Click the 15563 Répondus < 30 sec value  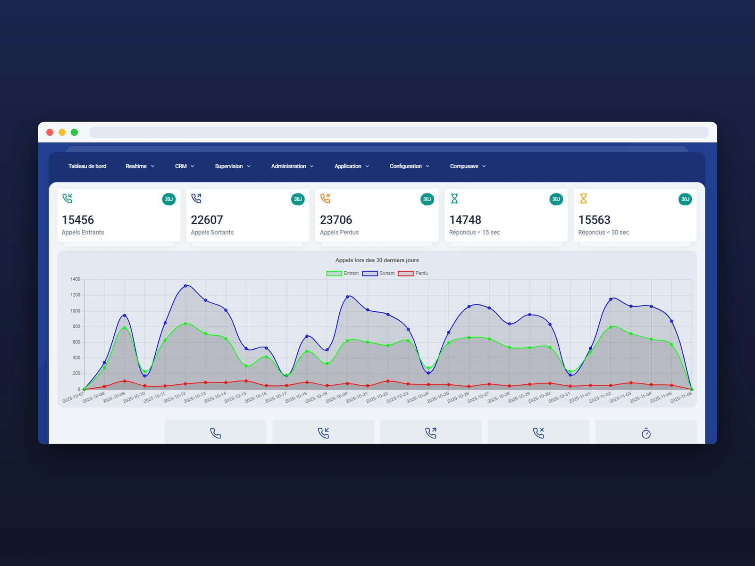tap(594, 220)
